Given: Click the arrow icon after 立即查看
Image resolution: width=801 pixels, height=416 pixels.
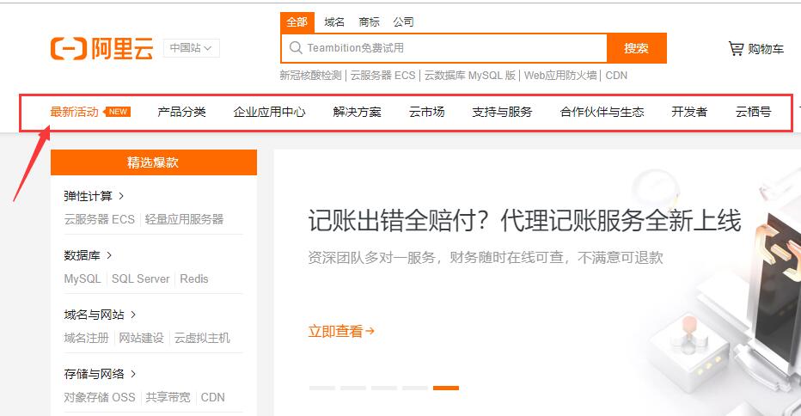Looking at the screenshot, I should (x=370, y=331).
